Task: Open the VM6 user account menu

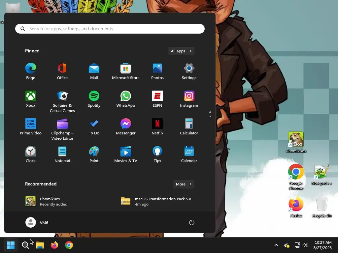Action: (x=37, y=222)
